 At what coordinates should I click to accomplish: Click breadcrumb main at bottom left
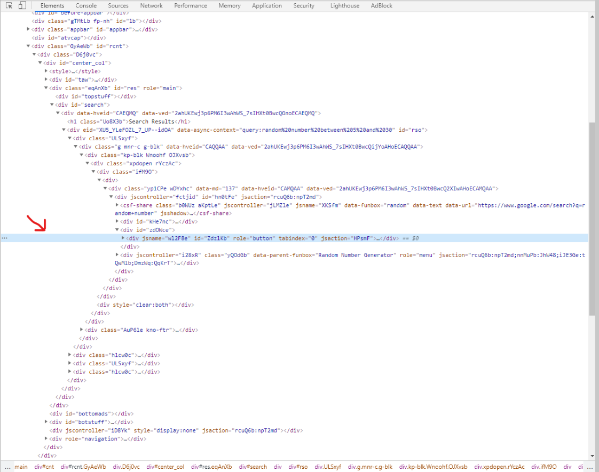[21, 467]
